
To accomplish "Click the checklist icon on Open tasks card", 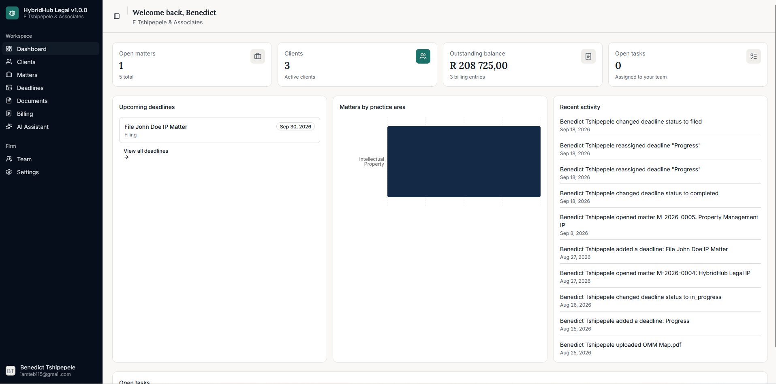I will [x=754, y=56].
